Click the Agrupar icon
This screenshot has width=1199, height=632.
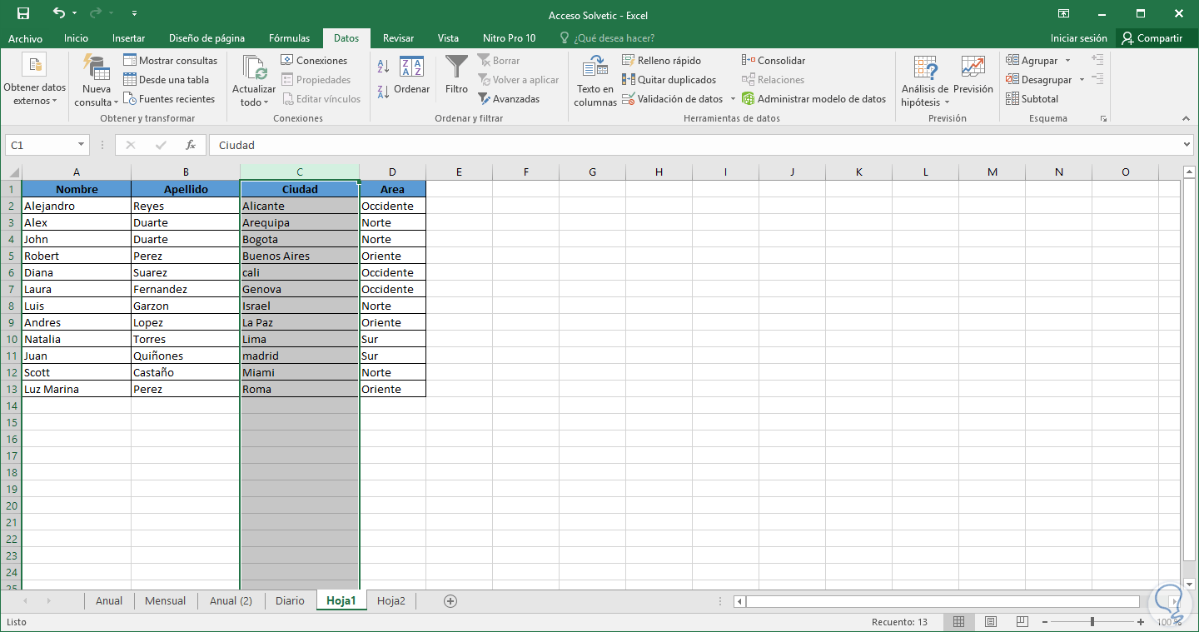pos(1012,60)
